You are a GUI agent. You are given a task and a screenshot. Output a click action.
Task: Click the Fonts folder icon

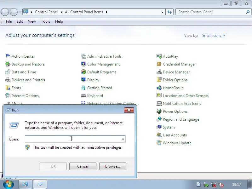click(8, 88)
